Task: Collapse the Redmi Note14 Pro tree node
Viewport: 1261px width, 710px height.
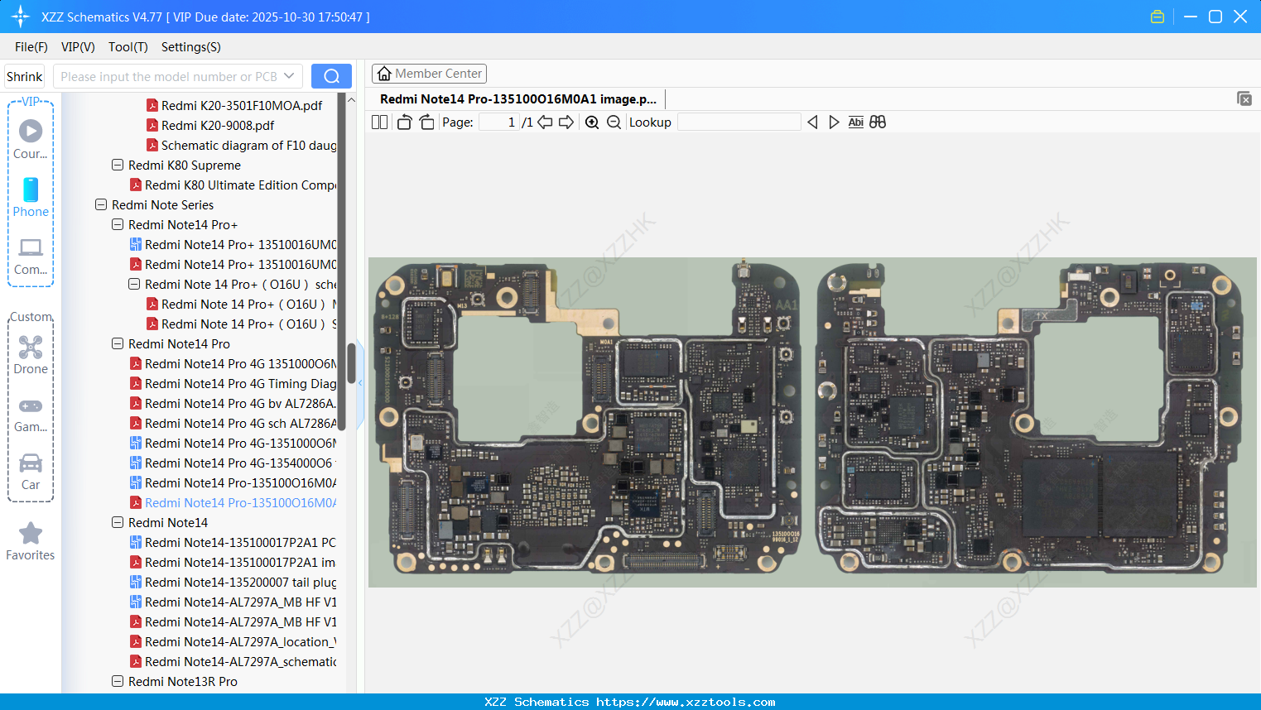Action: tap(117, 343)
